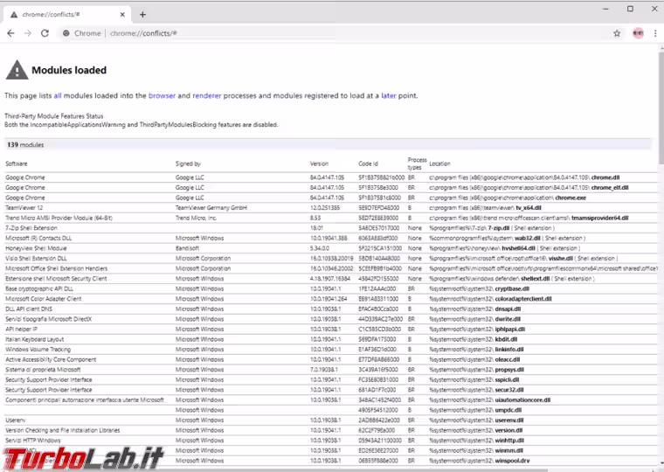This screenshot has width=664, height=472.
Task: Open a new tab with the plus button
Action: (142, 14)
